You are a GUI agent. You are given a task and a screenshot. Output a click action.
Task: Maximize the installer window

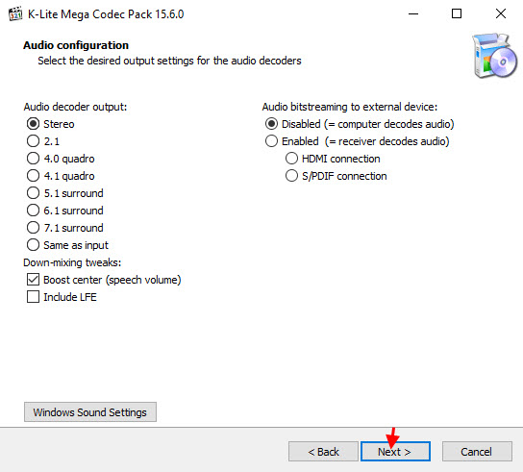tap(457, 14)
